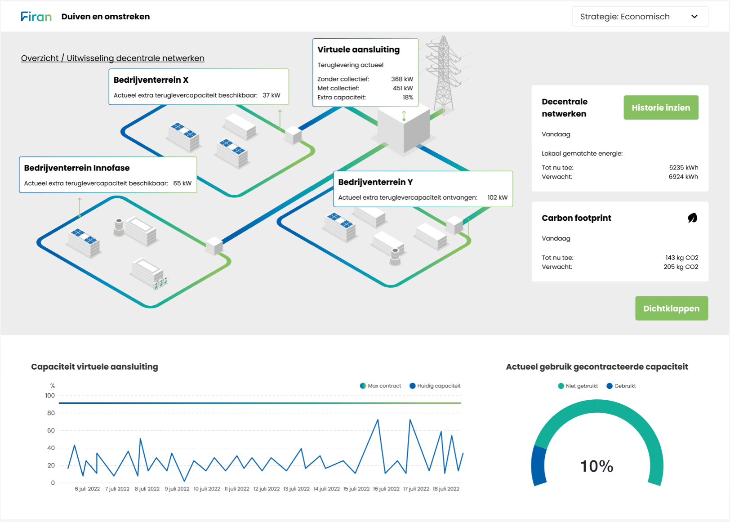Click the Historie inzien button
The height and width of the screenshot is (522, 730).
[661, 107]
